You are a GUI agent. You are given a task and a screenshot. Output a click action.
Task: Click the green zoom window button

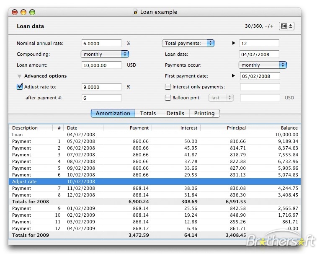point(32,12)
